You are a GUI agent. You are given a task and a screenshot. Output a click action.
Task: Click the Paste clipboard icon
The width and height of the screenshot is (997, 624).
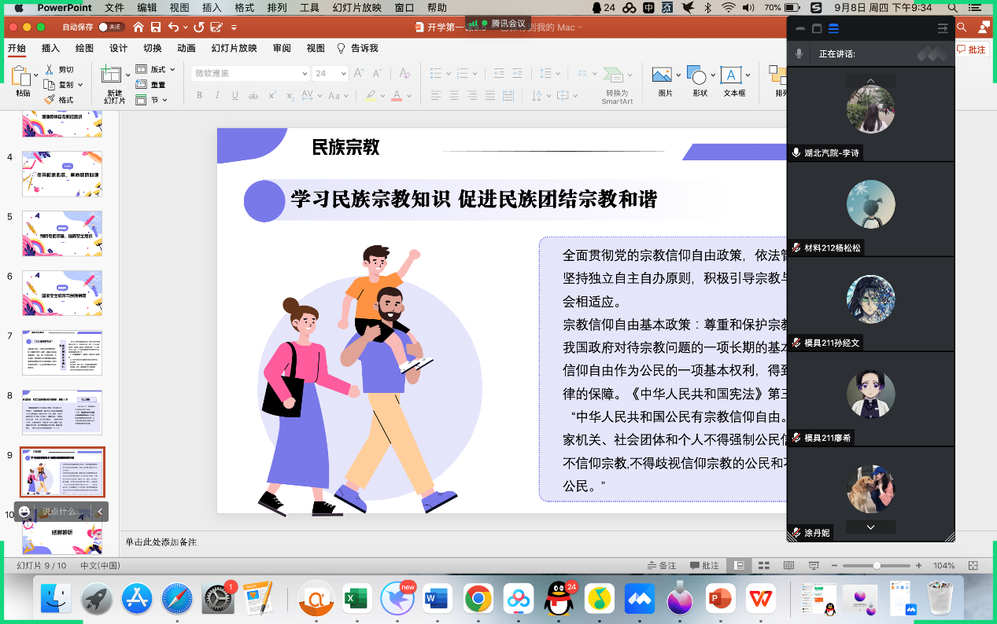tap(23, 77)
